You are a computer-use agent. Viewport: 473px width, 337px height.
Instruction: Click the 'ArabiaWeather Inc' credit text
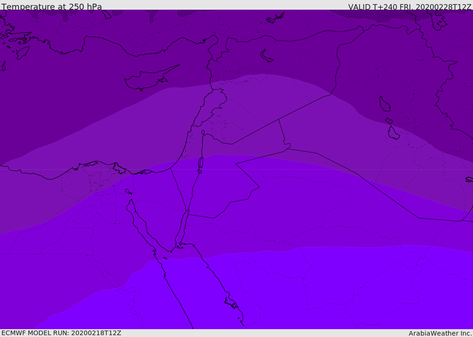[x=439, y=333]
